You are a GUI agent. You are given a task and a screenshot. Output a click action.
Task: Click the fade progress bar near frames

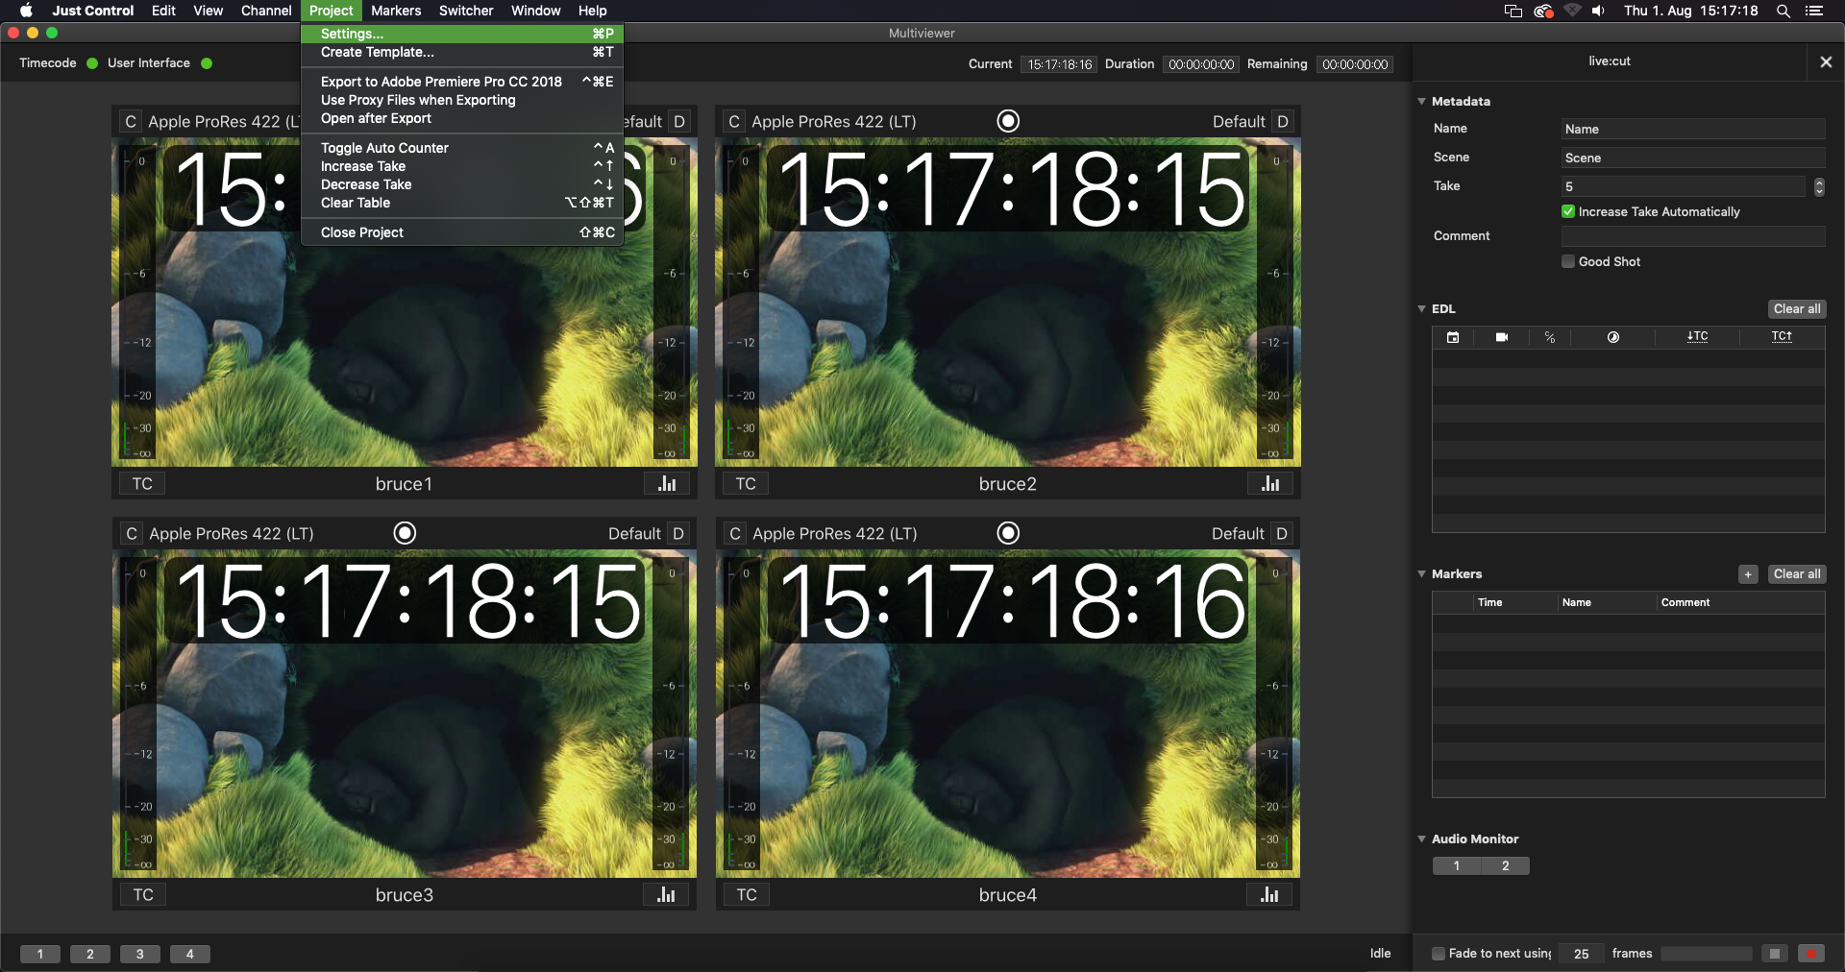pos(1707,954)
